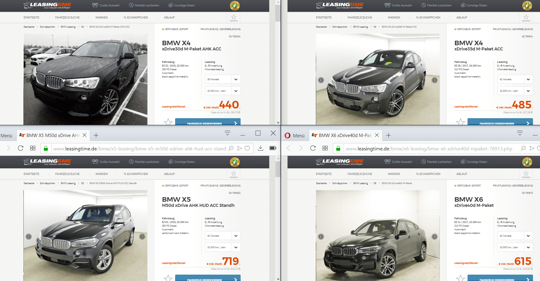This screenshot has width=540, height=281.
Task: Open new tab in BMW X6 browser
Action: [388, 135]
